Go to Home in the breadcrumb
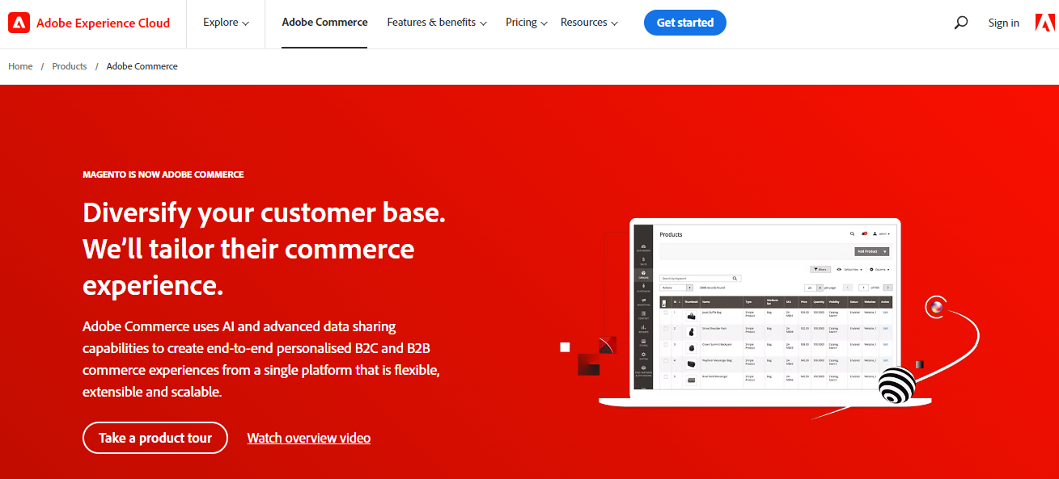Image resolution: width=1059 pixels, height=479 pixels. point(20,66)
